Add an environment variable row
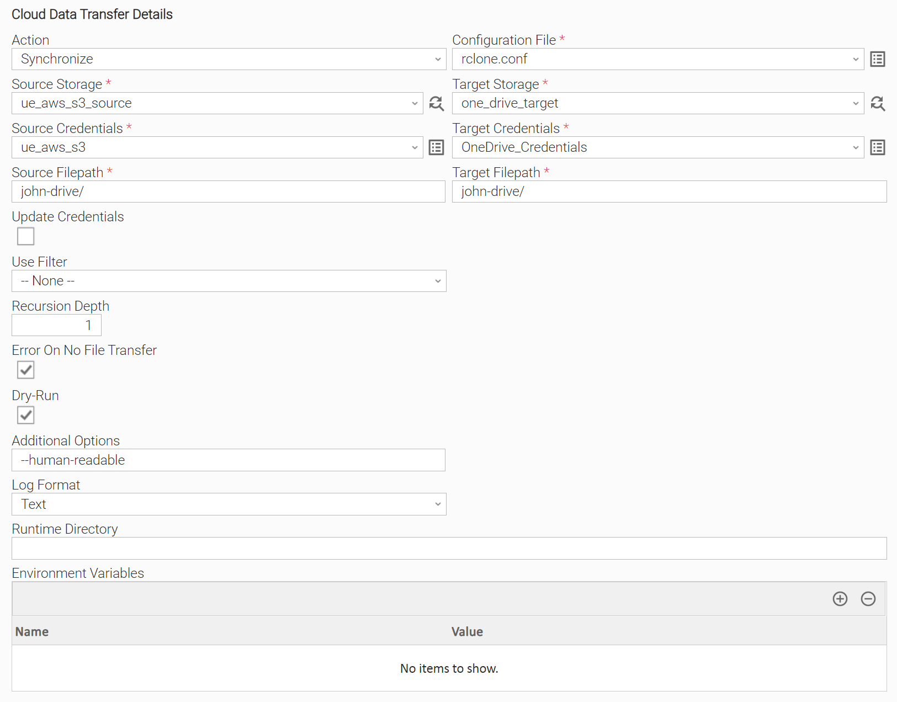Screen dimensions: 897x702 click(840, 599)
